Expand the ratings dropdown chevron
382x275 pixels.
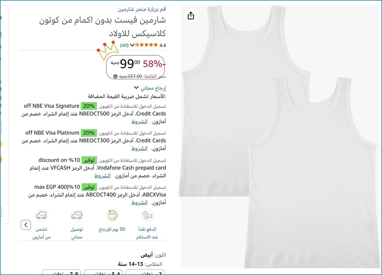[132, 45]
